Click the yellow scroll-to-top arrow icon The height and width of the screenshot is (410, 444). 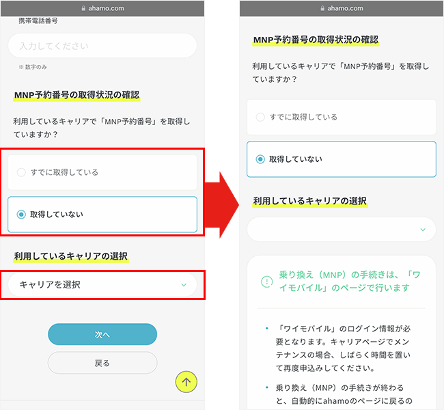(x=186, y=382)
